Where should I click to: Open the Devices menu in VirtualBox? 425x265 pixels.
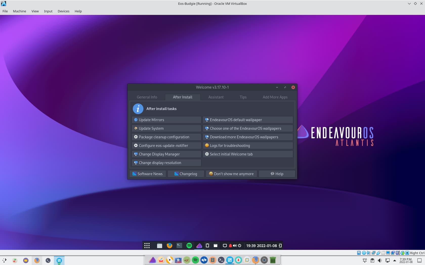(63, 11)
